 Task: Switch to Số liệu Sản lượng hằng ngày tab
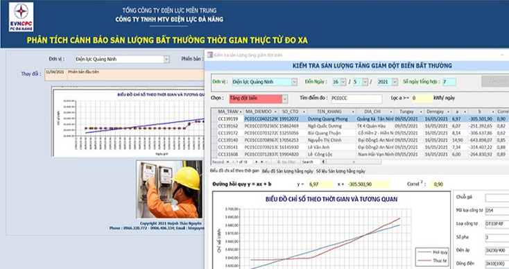tap(340, 171)
